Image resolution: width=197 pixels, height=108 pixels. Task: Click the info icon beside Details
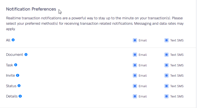tap(20, 96)
